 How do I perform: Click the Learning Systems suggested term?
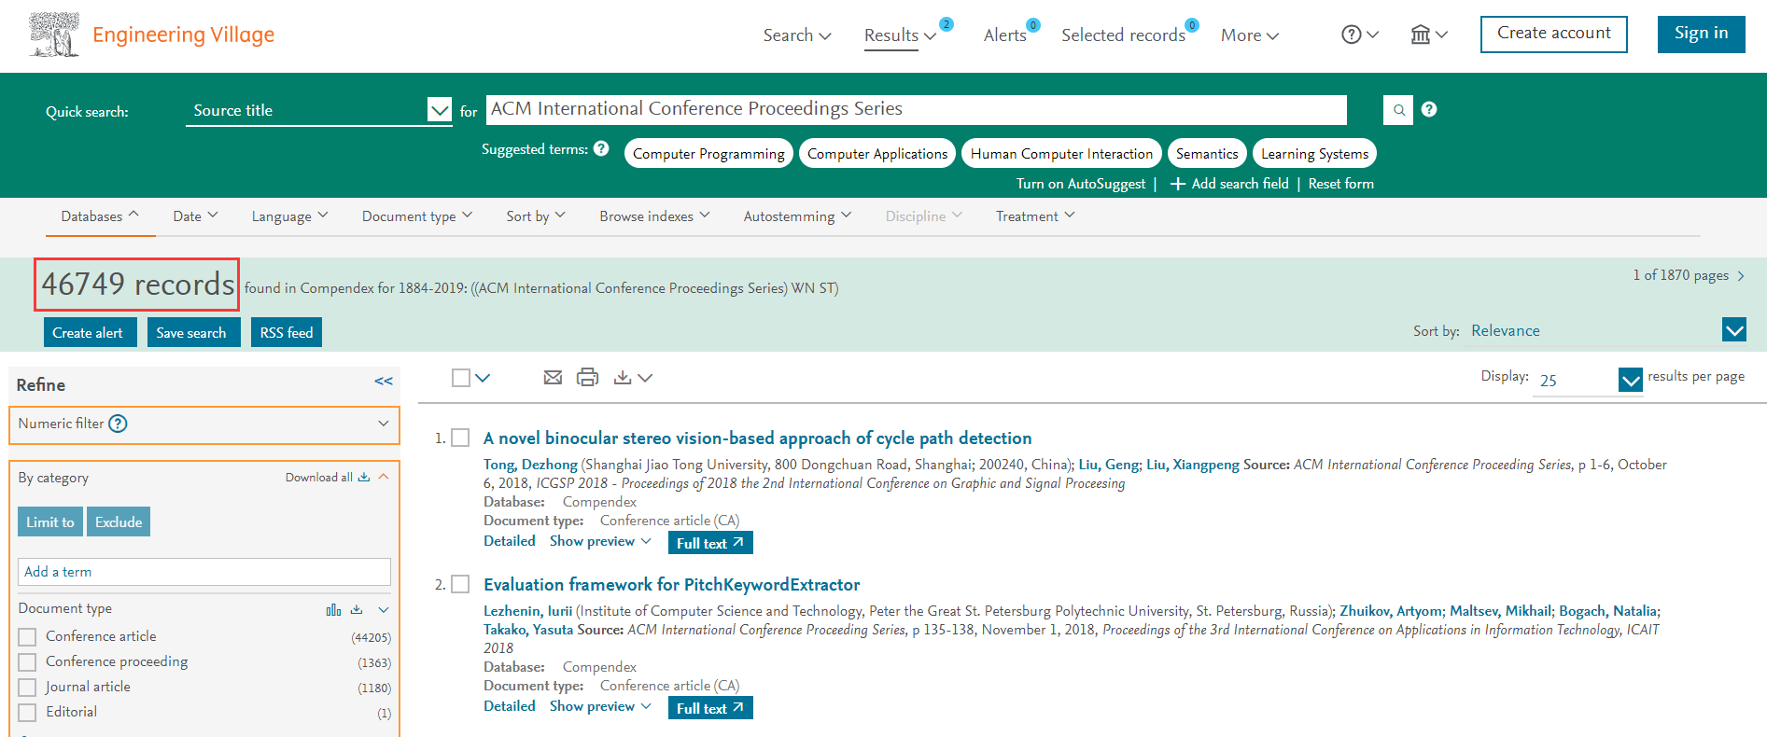coord(1314,153)
